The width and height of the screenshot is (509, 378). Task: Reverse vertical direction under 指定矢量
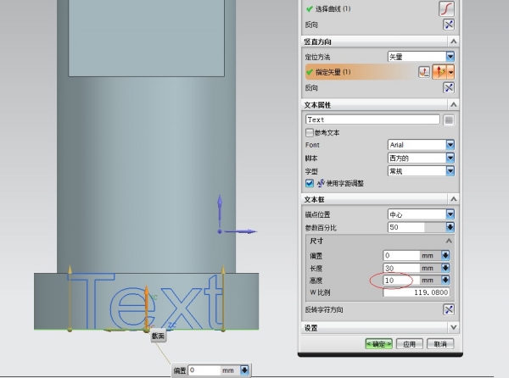pos(449,88)
